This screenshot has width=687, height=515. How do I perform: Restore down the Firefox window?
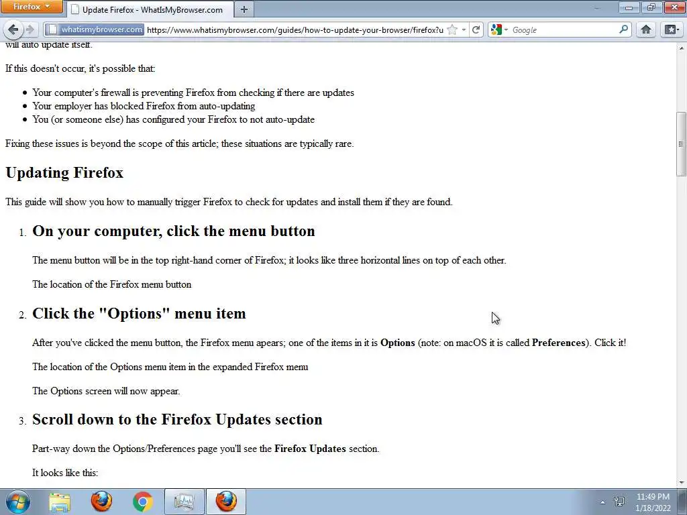pos(651,7)
